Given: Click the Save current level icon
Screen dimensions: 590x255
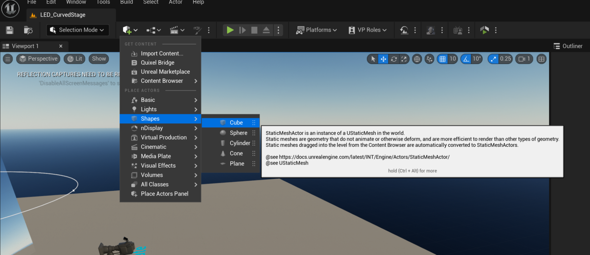Looking at the screenshot, I should 10,30.
